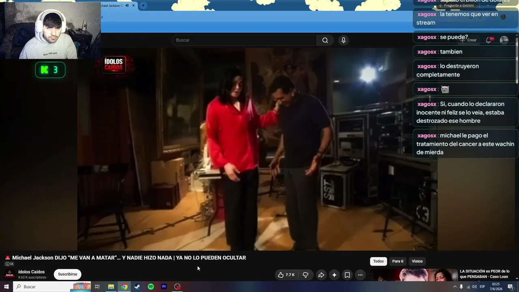Select the Para ti filter chip

[x=398, y=261]
